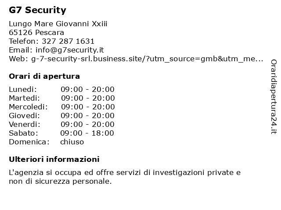Click the phone number 327 287 1631
The height and width of the screenshot is (210, 281).
68,41
